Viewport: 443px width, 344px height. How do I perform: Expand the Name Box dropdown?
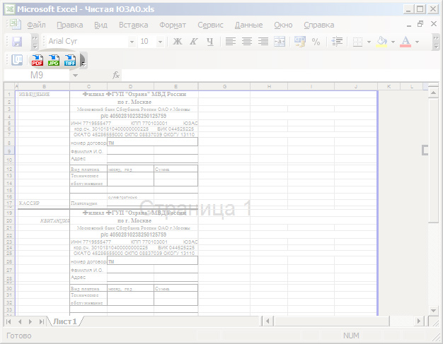click(x=75, y=76)
